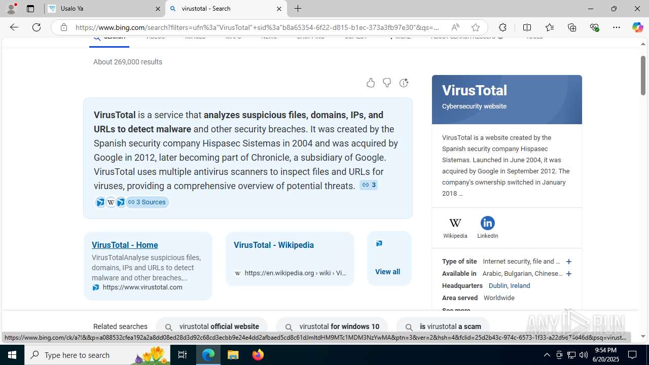649x365 pixels.
Task: Open the volume control in tray
Action: coord(584,355)
